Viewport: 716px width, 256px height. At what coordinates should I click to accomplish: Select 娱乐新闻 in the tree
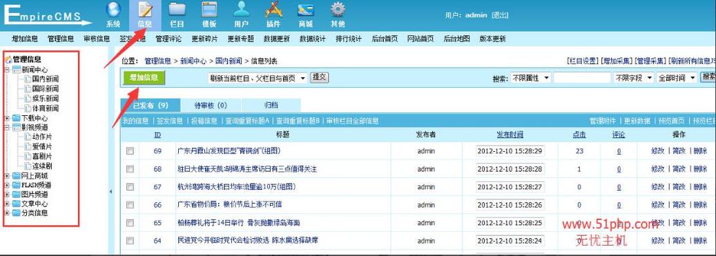click(45, 99)
